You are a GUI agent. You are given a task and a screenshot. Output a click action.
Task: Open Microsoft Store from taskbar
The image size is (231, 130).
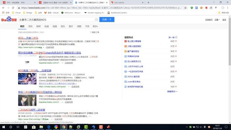(x=34, y=127)
